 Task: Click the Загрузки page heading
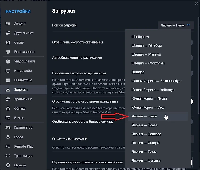point(63,11)
